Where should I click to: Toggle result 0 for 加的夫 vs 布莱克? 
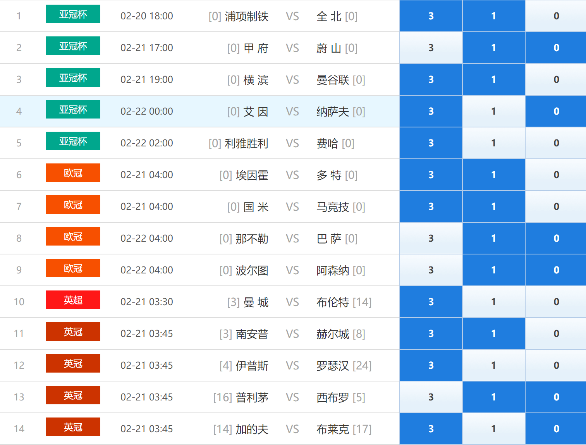[556, 429]
